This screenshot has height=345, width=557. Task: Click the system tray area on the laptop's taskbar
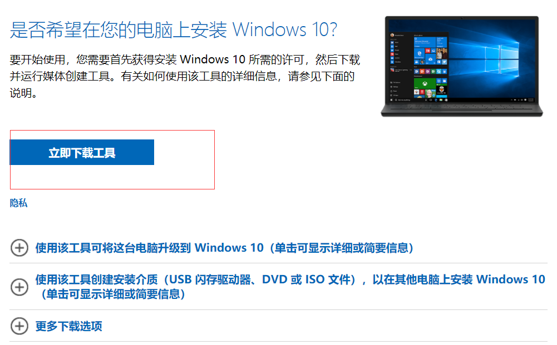point(523,100)
